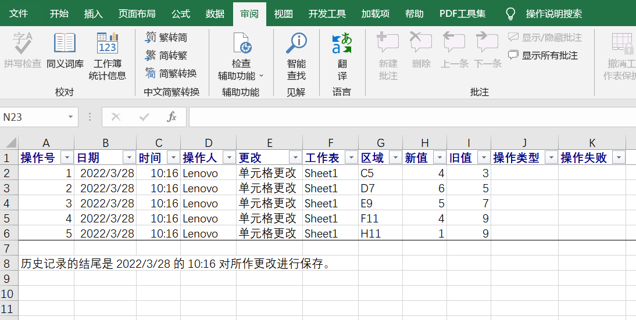636x320 pixels.
Task: Click the select-all corner triangle
Action: (x=11, y=143)
